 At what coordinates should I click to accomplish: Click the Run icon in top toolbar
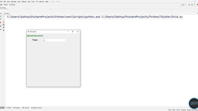[x=189, y=5]
